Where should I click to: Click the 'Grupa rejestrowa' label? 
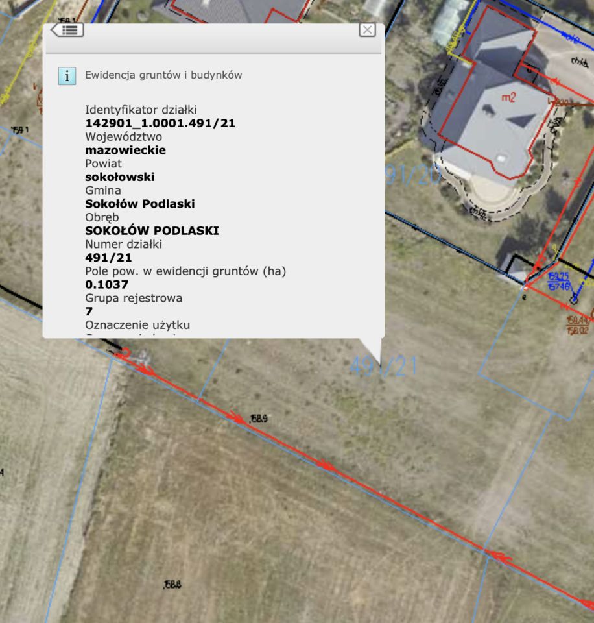(134, 299)
